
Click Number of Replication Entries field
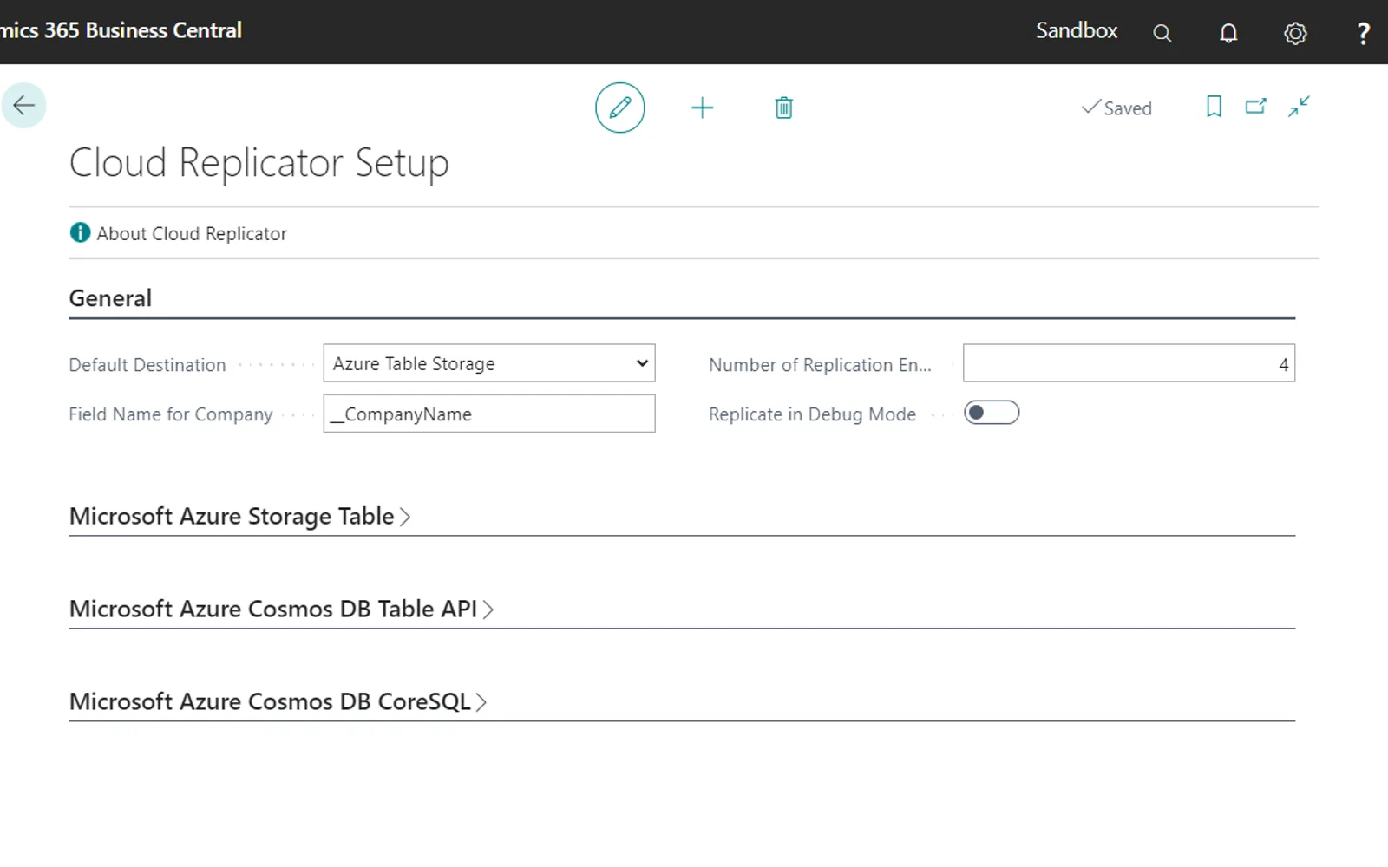click(x=1129, y=363)
